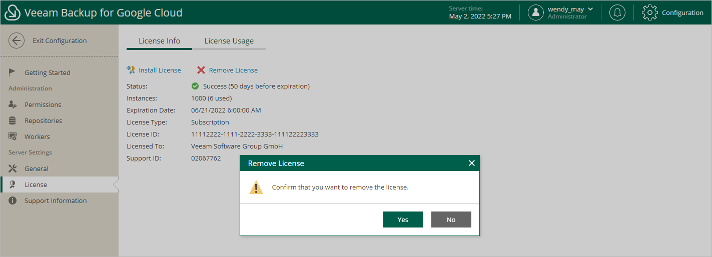Cancel removal with the No button

point(451,219)
